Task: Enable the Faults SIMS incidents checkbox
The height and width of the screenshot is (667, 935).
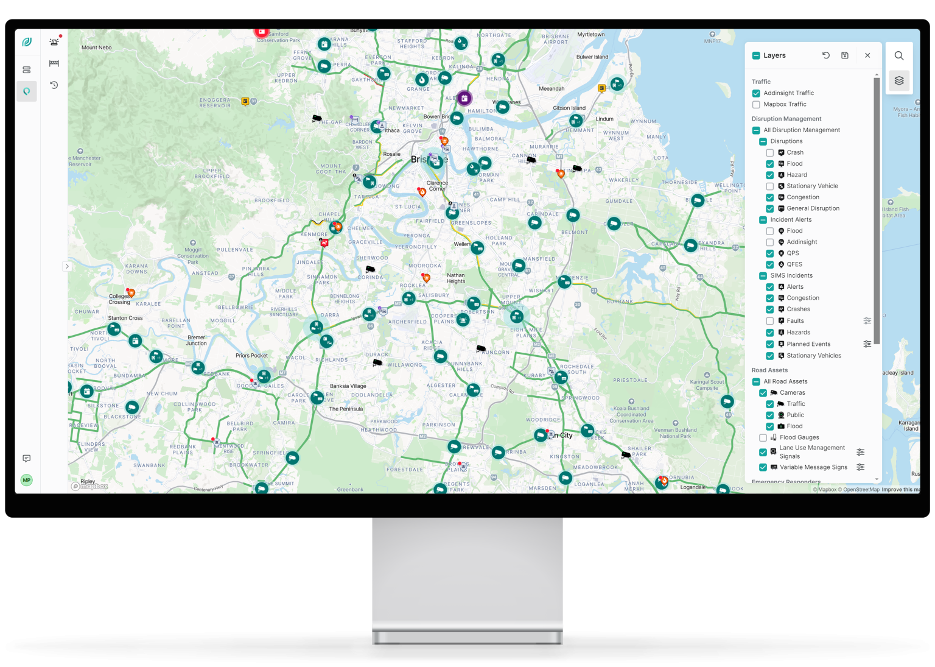Action: coord(770,321)
